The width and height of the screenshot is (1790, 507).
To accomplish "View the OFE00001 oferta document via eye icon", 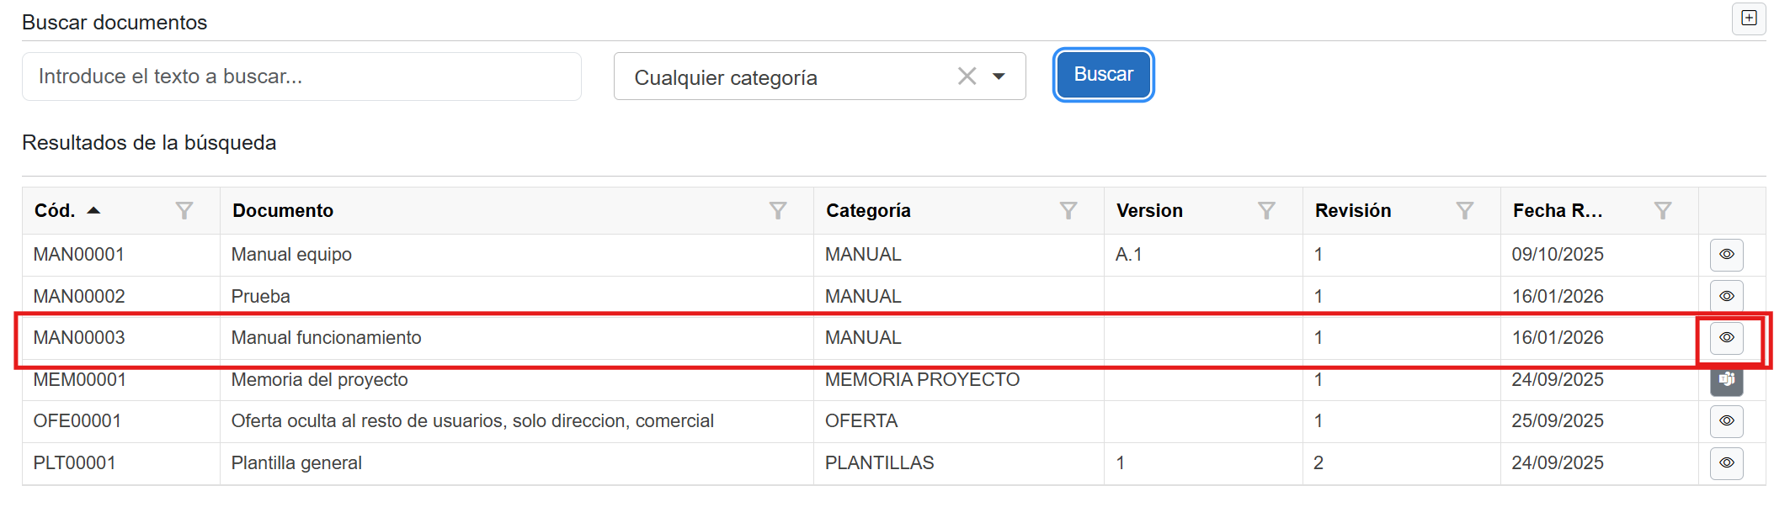I will pyautogui.click(x=1726, y=421).
